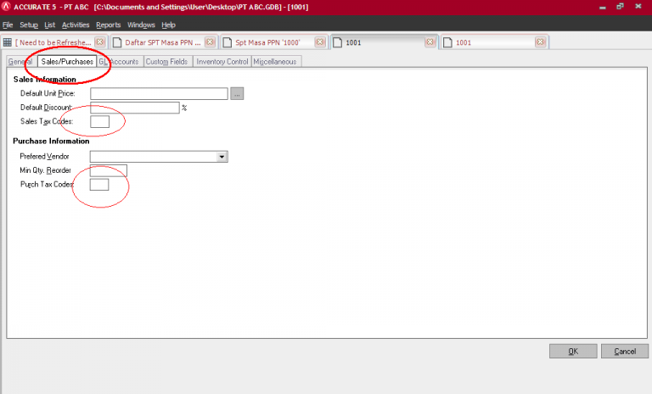Restore down the Accurate window
652x394 pixels.
[620, 7]
